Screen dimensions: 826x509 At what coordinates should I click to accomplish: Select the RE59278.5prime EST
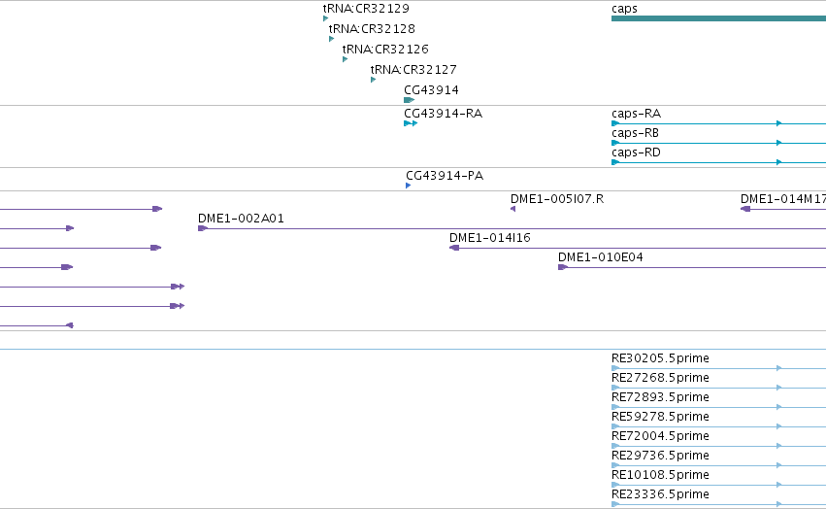coord(718,426)
